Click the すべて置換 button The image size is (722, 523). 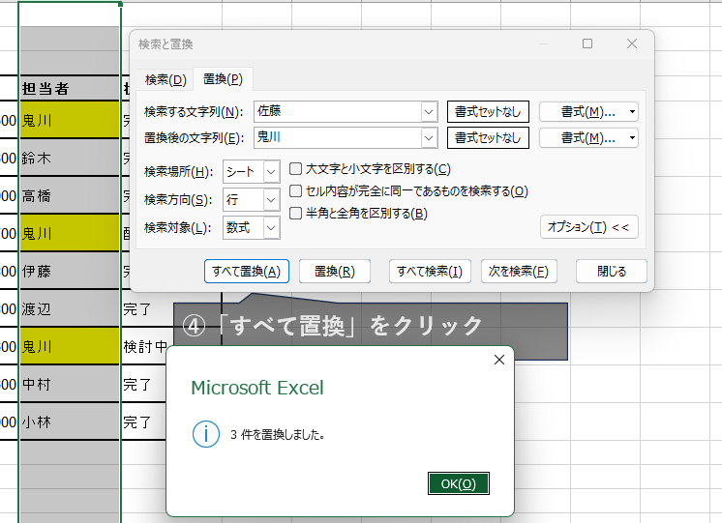(247, 272)
